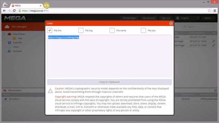Select 2012.docx in file transfers
This screenshot has width=219, height=123.
point(14,99)
